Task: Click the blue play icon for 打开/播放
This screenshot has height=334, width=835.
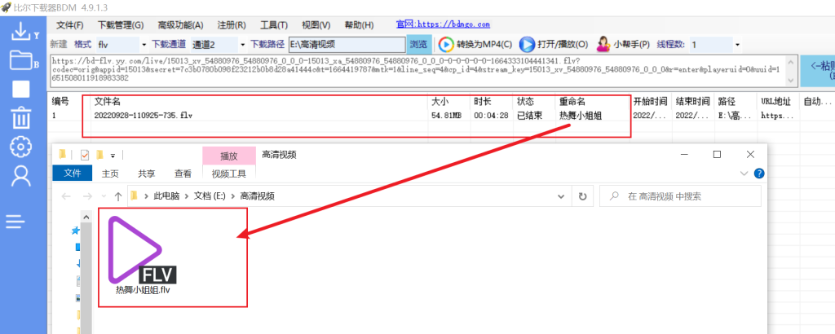Action: (x=527, y=44)
